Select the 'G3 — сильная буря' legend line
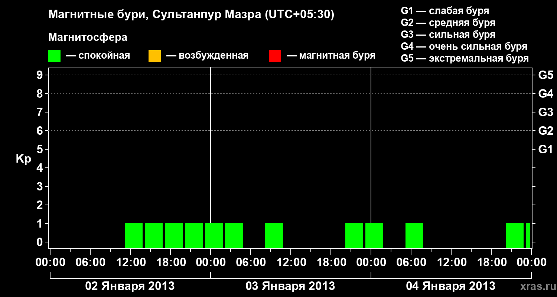Viewport: 557px width, 297px height. [x=448, y=35]
